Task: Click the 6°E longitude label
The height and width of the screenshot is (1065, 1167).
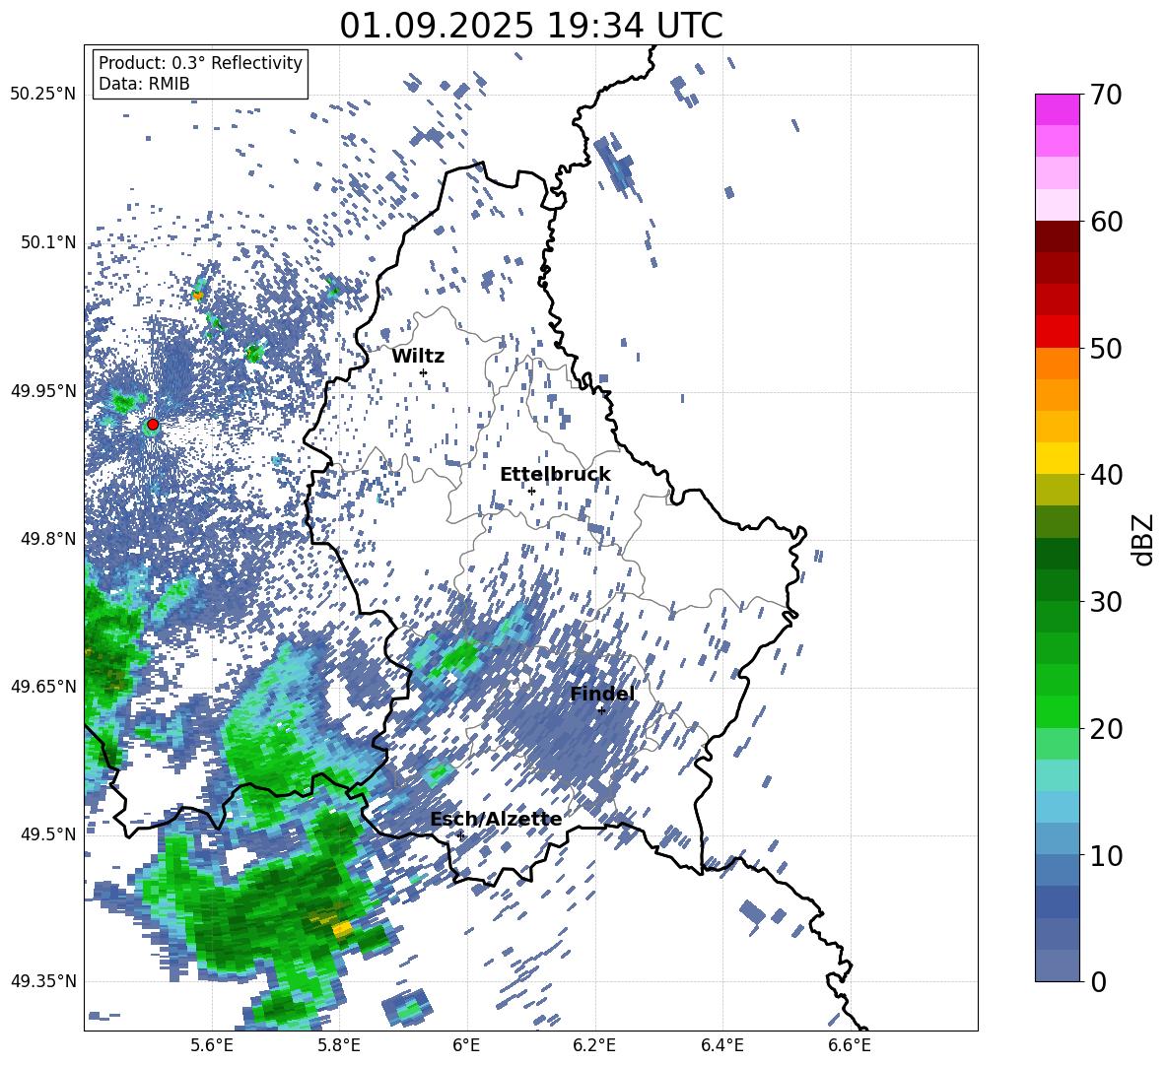Action: tap(466, 1045)
